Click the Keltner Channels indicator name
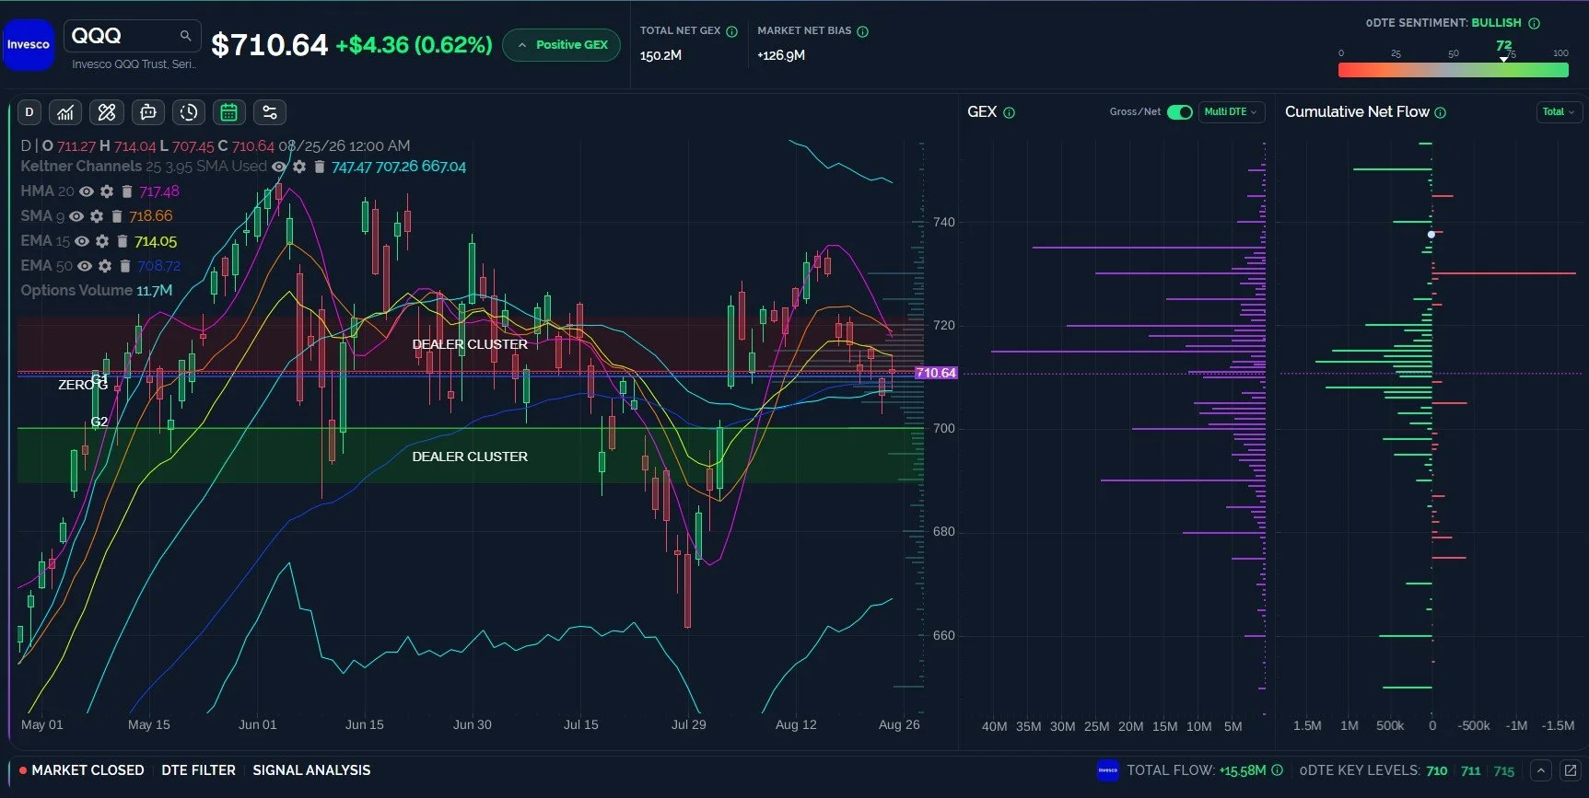Screen dimensions: 1589x798 pos(81,167)
